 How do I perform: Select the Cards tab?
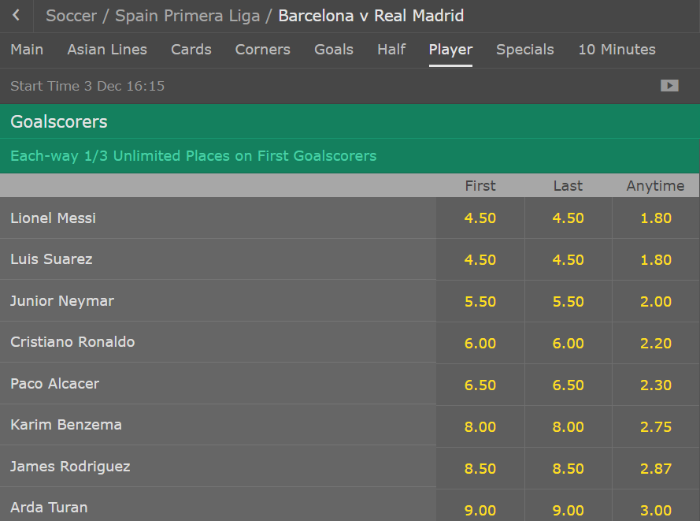coord(191,50)
